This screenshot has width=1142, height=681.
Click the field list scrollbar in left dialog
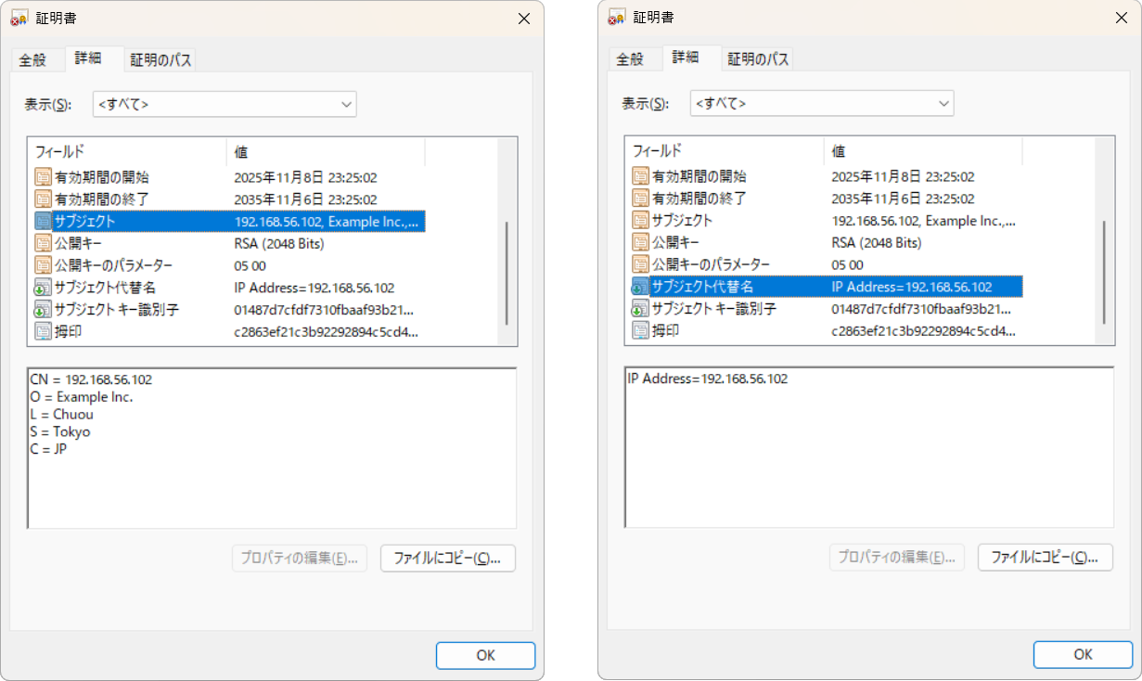(x=507, y=274)
